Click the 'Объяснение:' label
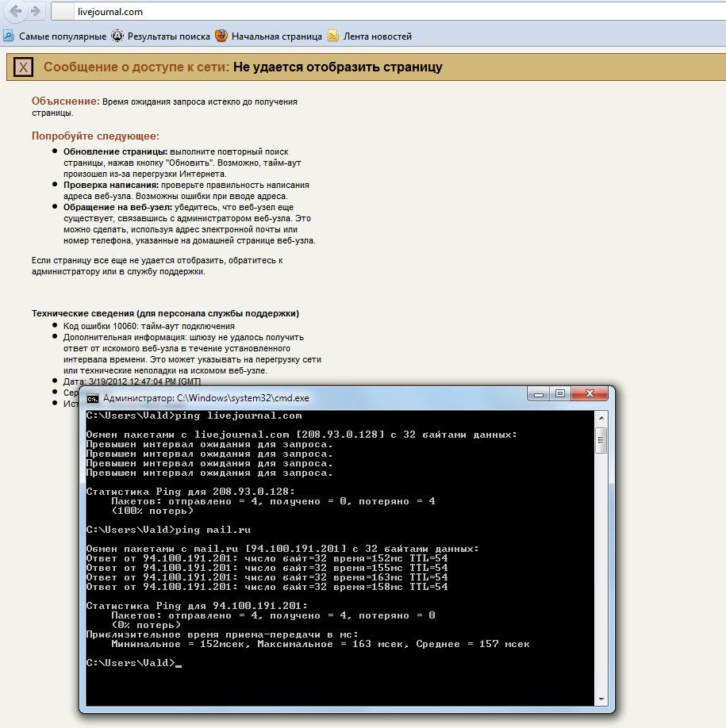 click(x=66, y=102)
